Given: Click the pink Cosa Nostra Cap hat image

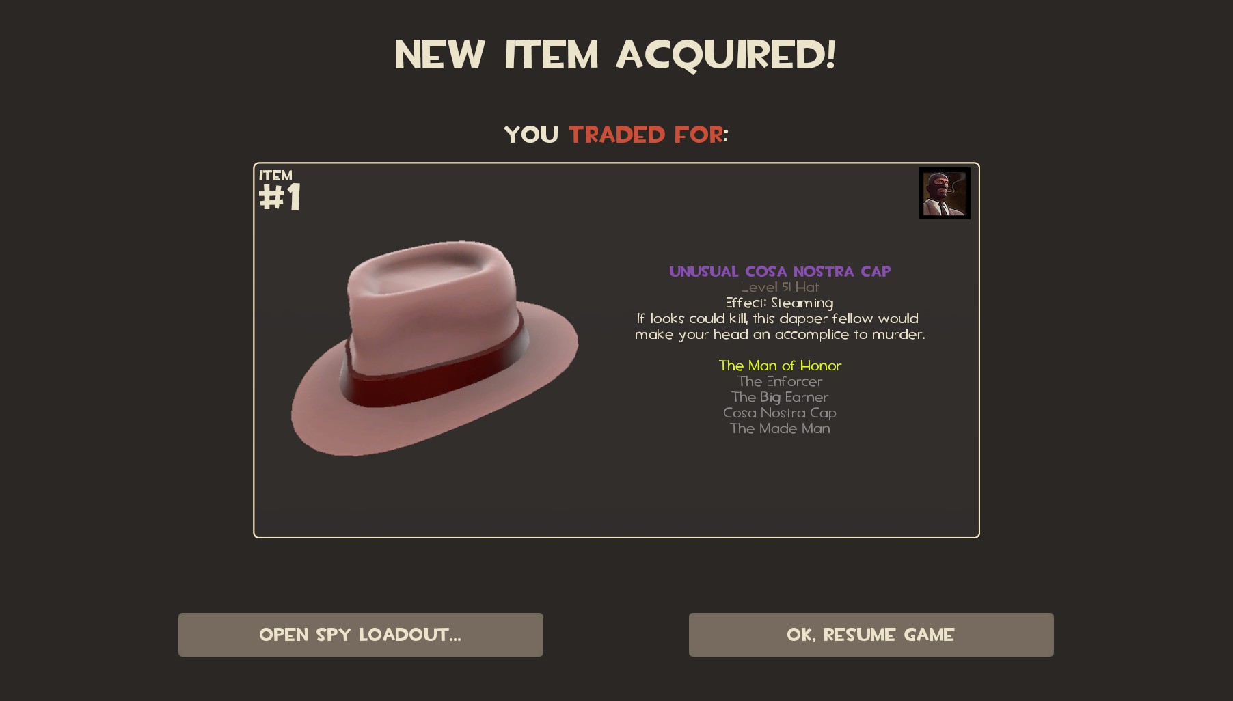Looking at the screenshot, I should 435,348.
